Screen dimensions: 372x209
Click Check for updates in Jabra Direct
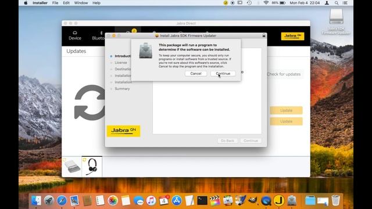[x=284, y=74]
